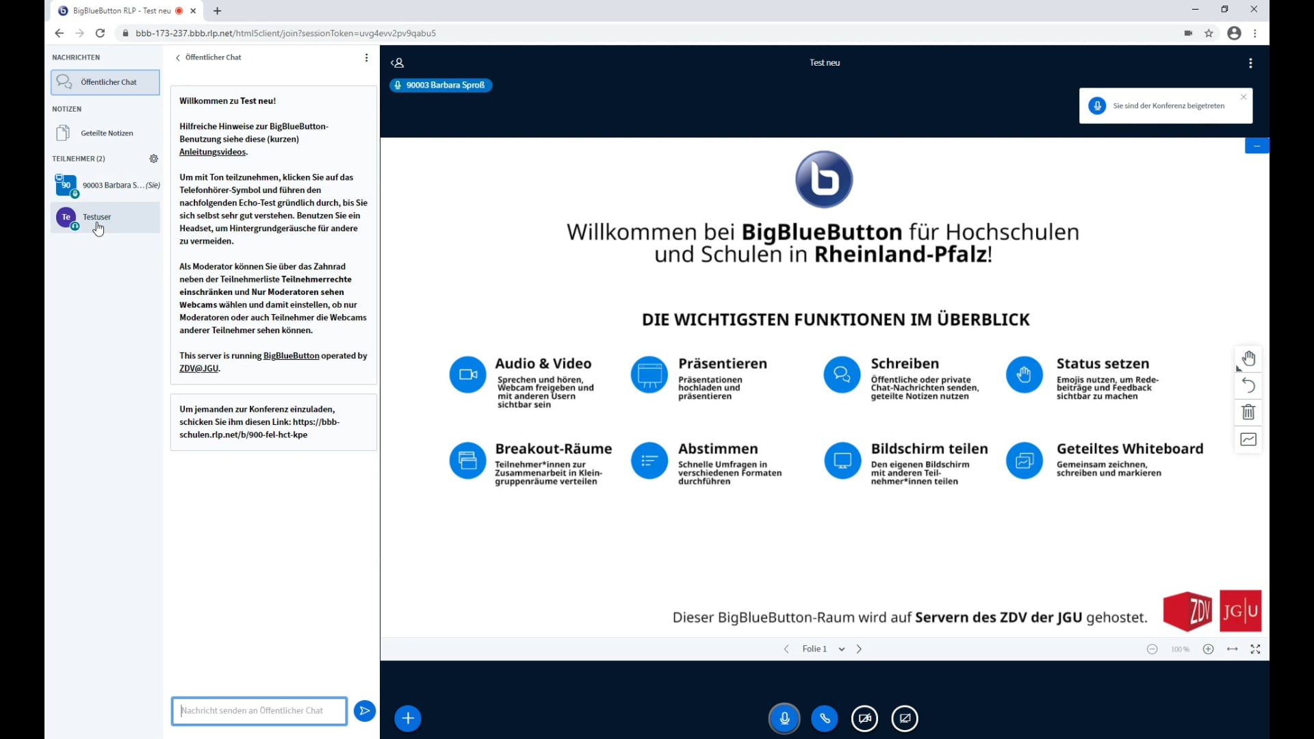Open browser profile account icon
This screenshot has height=739, width=1314.
tap(1234, 33)
